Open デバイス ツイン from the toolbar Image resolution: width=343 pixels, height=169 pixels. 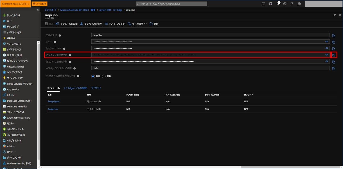pyautogui.click(x=115, y=24)
